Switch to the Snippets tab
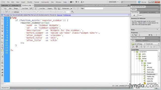The image size is (161, 90). [145, 41]
